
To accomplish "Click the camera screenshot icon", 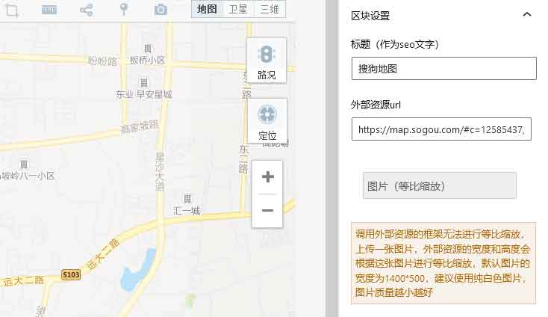I will coord(161,10).
